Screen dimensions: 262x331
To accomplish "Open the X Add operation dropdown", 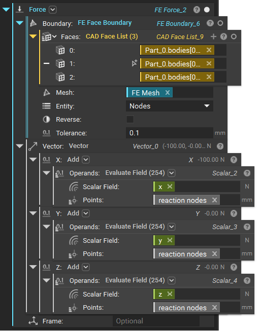I will pos(86,160).
